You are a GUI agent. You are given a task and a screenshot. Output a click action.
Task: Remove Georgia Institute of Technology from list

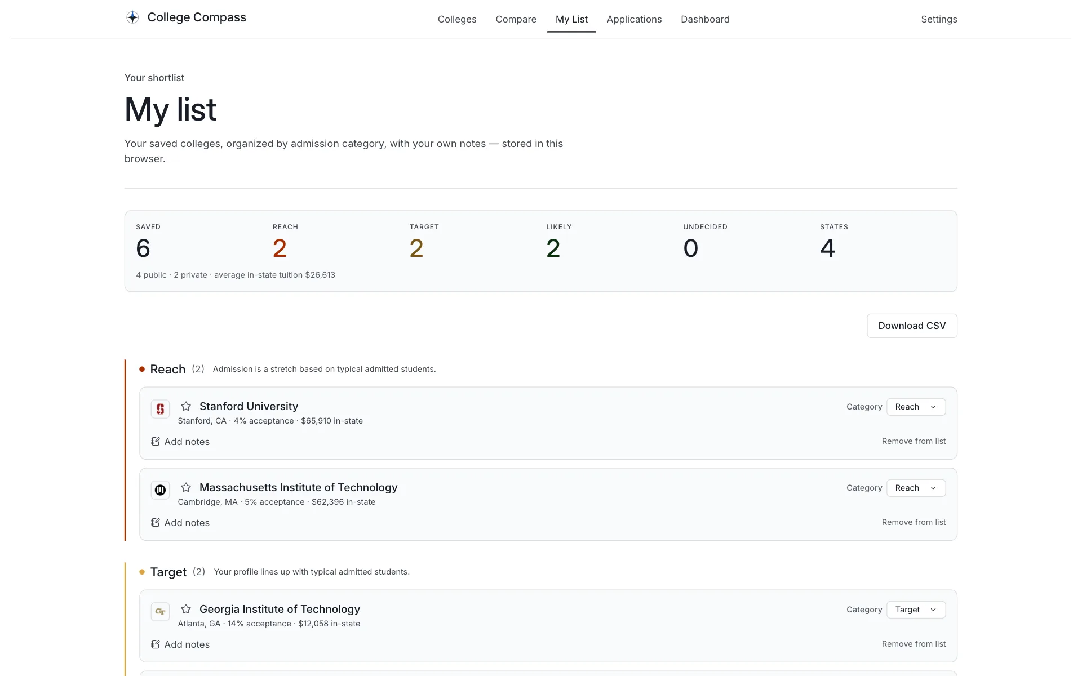tap(914, 644)
